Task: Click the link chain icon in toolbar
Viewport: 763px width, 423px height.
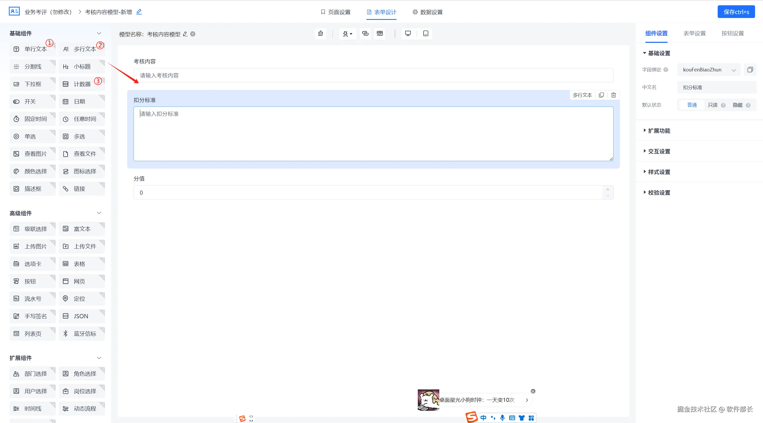Action: (x=365, y=33)
